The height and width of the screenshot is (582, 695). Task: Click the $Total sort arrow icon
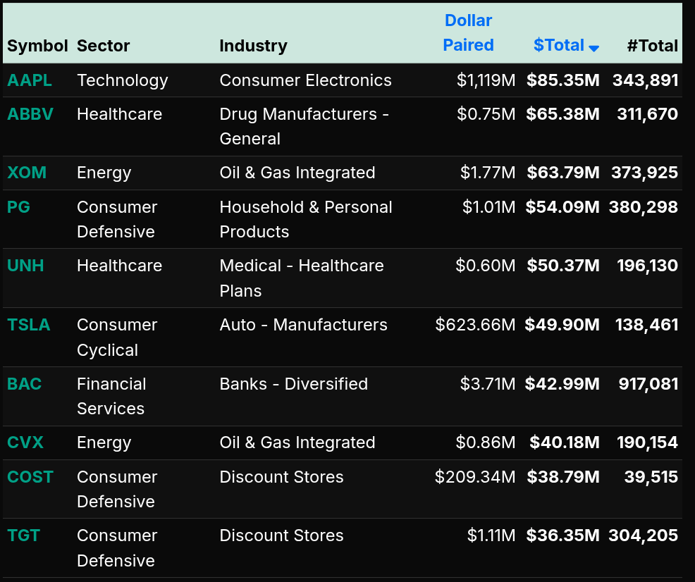click(x=594, y=48)
